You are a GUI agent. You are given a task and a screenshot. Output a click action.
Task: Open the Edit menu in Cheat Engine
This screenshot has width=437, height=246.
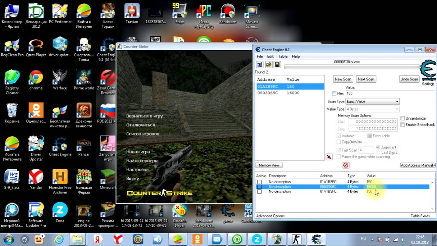click(270, 56)
